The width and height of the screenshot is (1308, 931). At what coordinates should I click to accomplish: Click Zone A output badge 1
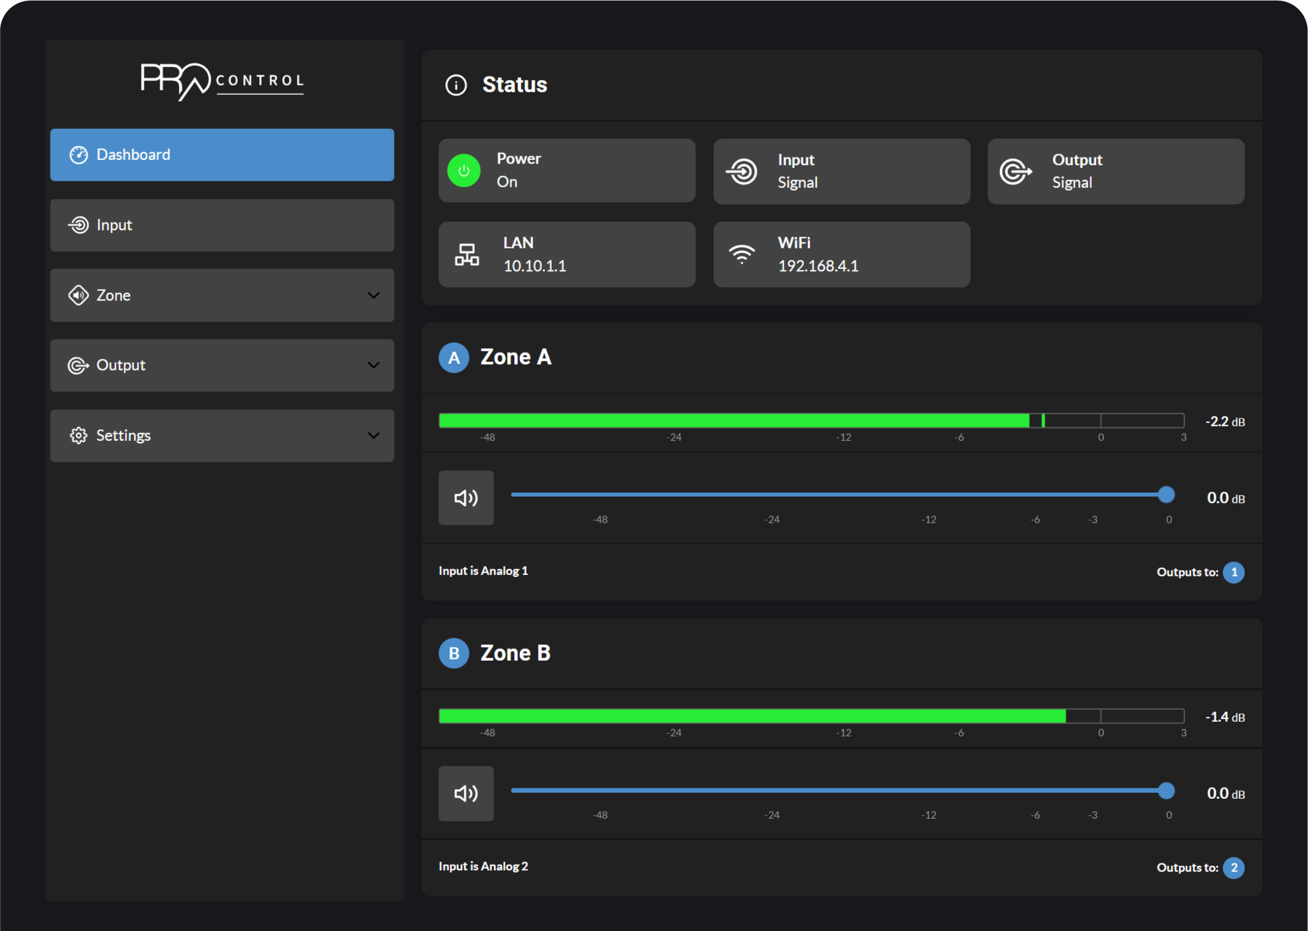(x=1234, y=572)
